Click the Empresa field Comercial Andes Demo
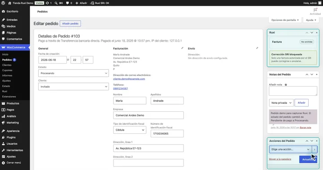323x170 pixels. (x=148, y=115)
